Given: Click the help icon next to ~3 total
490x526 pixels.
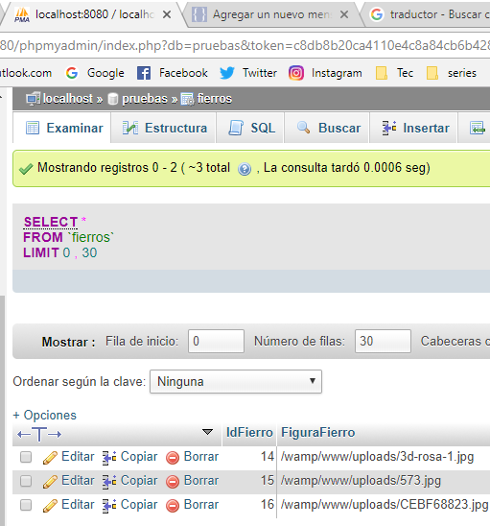Looking at the screenshot, I should [245, 169].
